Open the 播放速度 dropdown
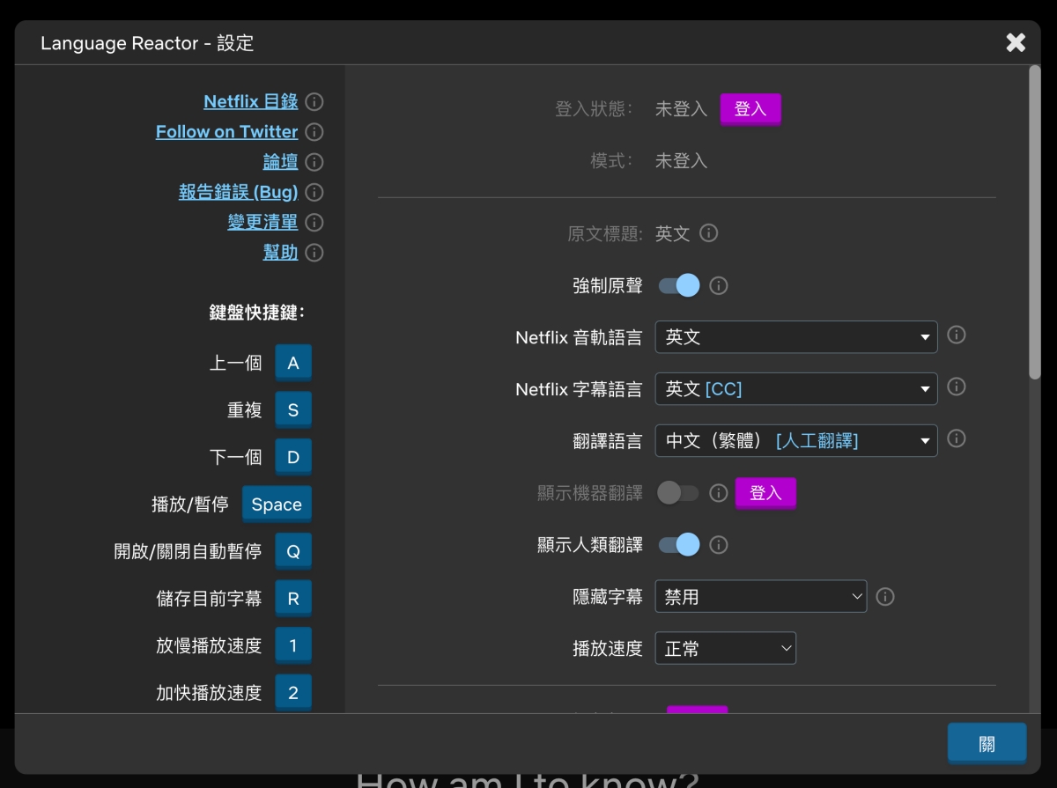 click(x=726, y=649)
